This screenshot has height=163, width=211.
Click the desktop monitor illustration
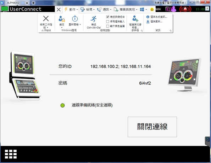[184, 75]
